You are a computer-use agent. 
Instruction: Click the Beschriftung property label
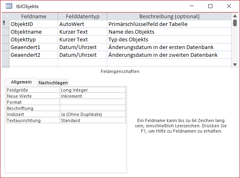click(x=33, y=108)
